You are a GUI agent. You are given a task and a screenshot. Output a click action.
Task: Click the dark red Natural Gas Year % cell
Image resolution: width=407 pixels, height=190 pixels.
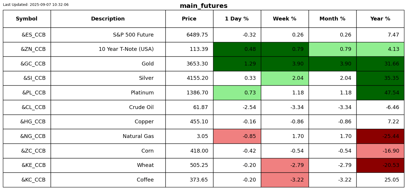point(380,136)
